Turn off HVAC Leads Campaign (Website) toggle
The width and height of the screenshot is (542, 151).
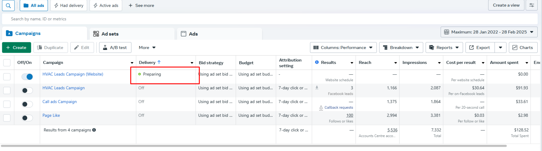(x=27, y=77)
